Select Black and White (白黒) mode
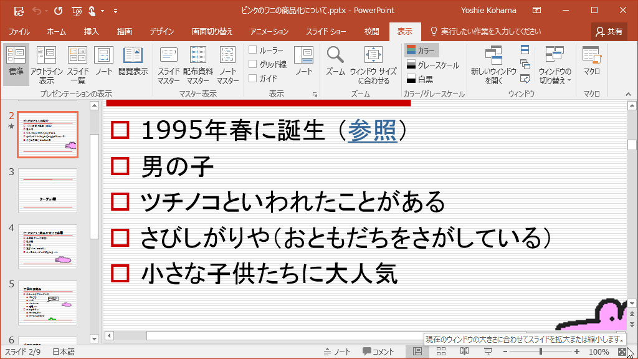This screenshot has height=359, width=638. [420, 79]
